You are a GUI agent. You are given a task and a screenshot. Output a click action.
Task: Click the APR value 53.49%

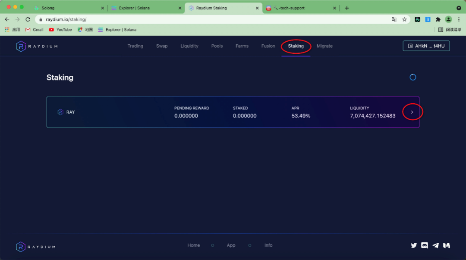301,116
